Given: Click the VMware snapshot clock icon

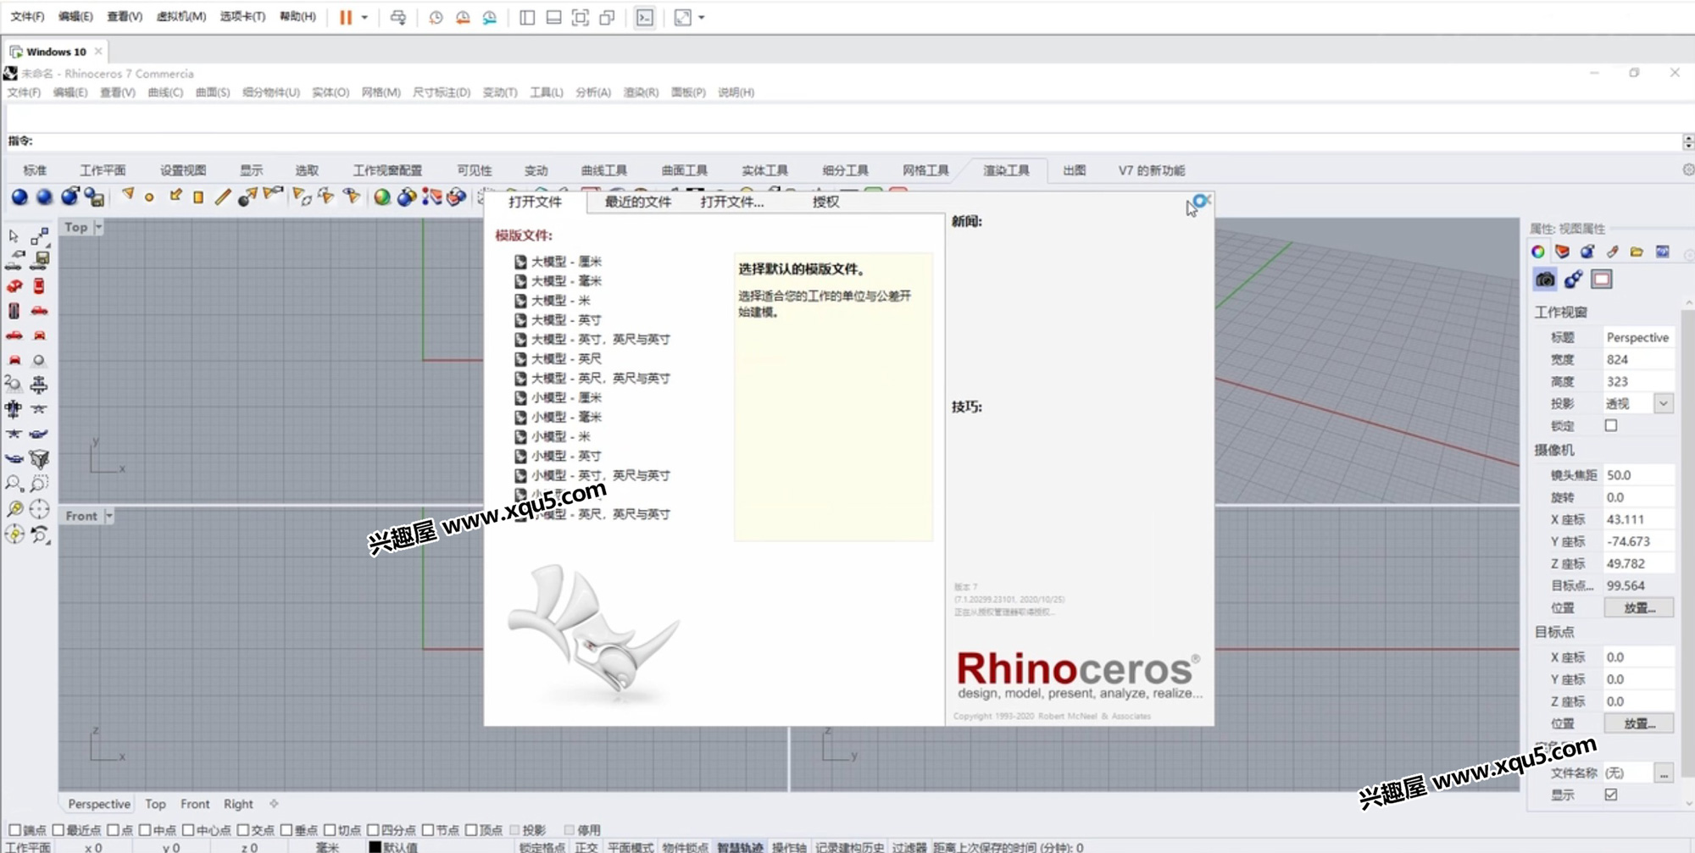Looking at the screenshot, I should tap(436, 17).
